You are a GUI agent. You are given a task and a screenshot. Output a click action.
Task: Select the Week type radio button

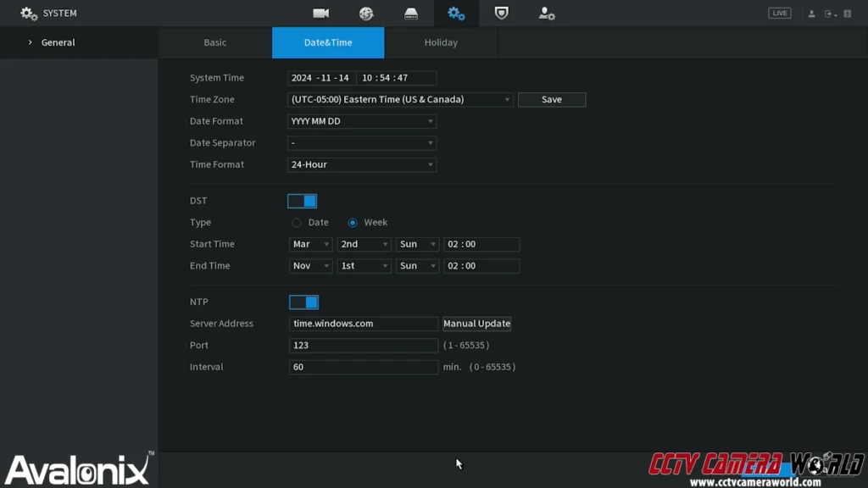tap(353, 223)
